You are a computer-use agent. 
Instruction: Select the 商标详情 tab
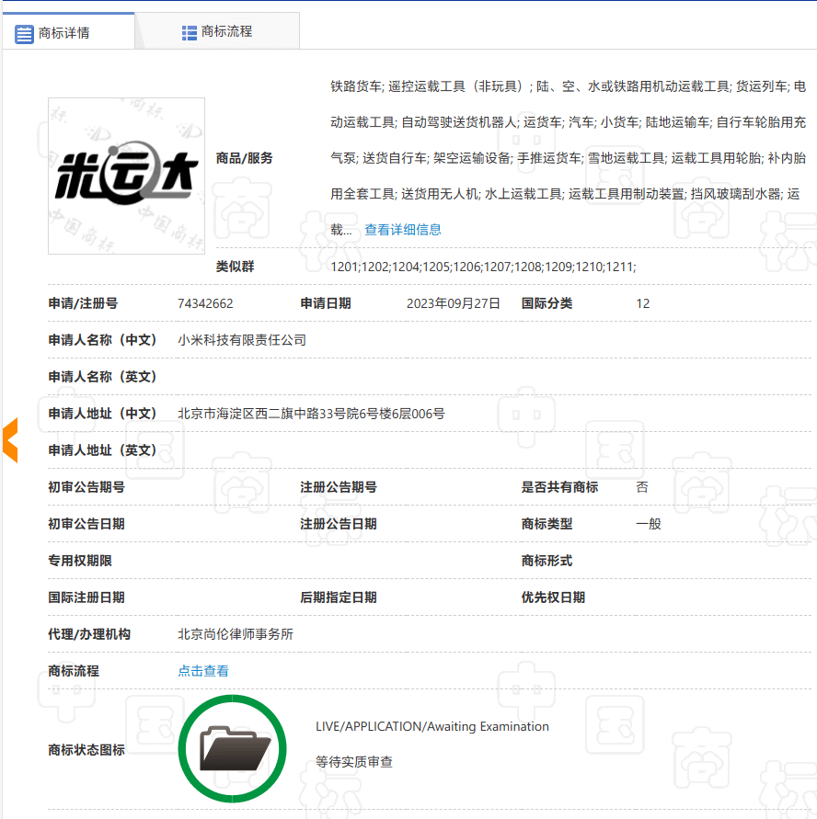[x=63, y=33]
